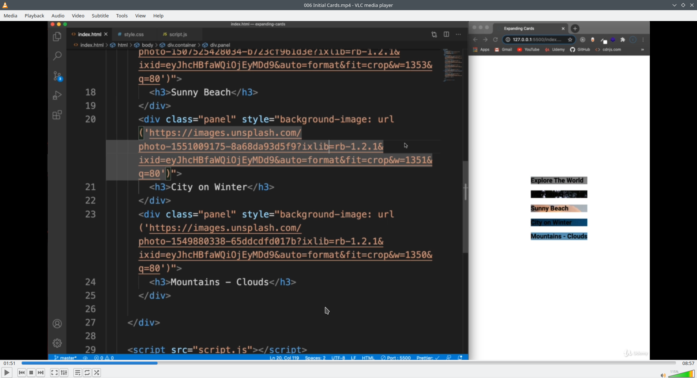
Task: Stop playback in VLC
Action: coord(31,373)
